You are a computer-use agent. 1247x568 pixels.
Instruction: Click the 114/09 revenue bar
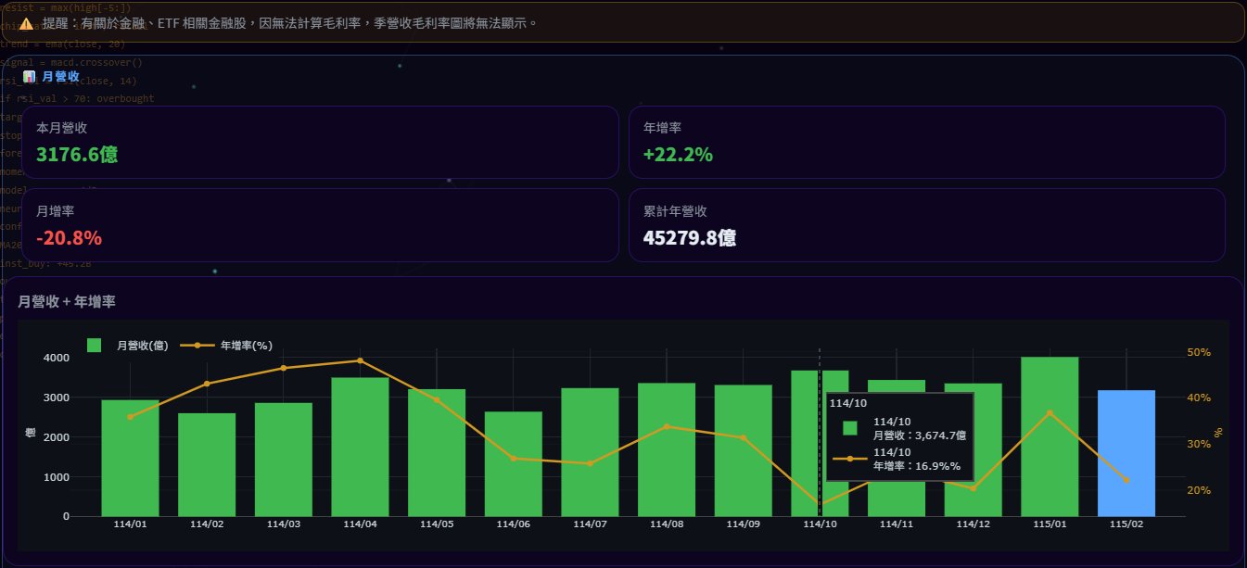[744, 450]
